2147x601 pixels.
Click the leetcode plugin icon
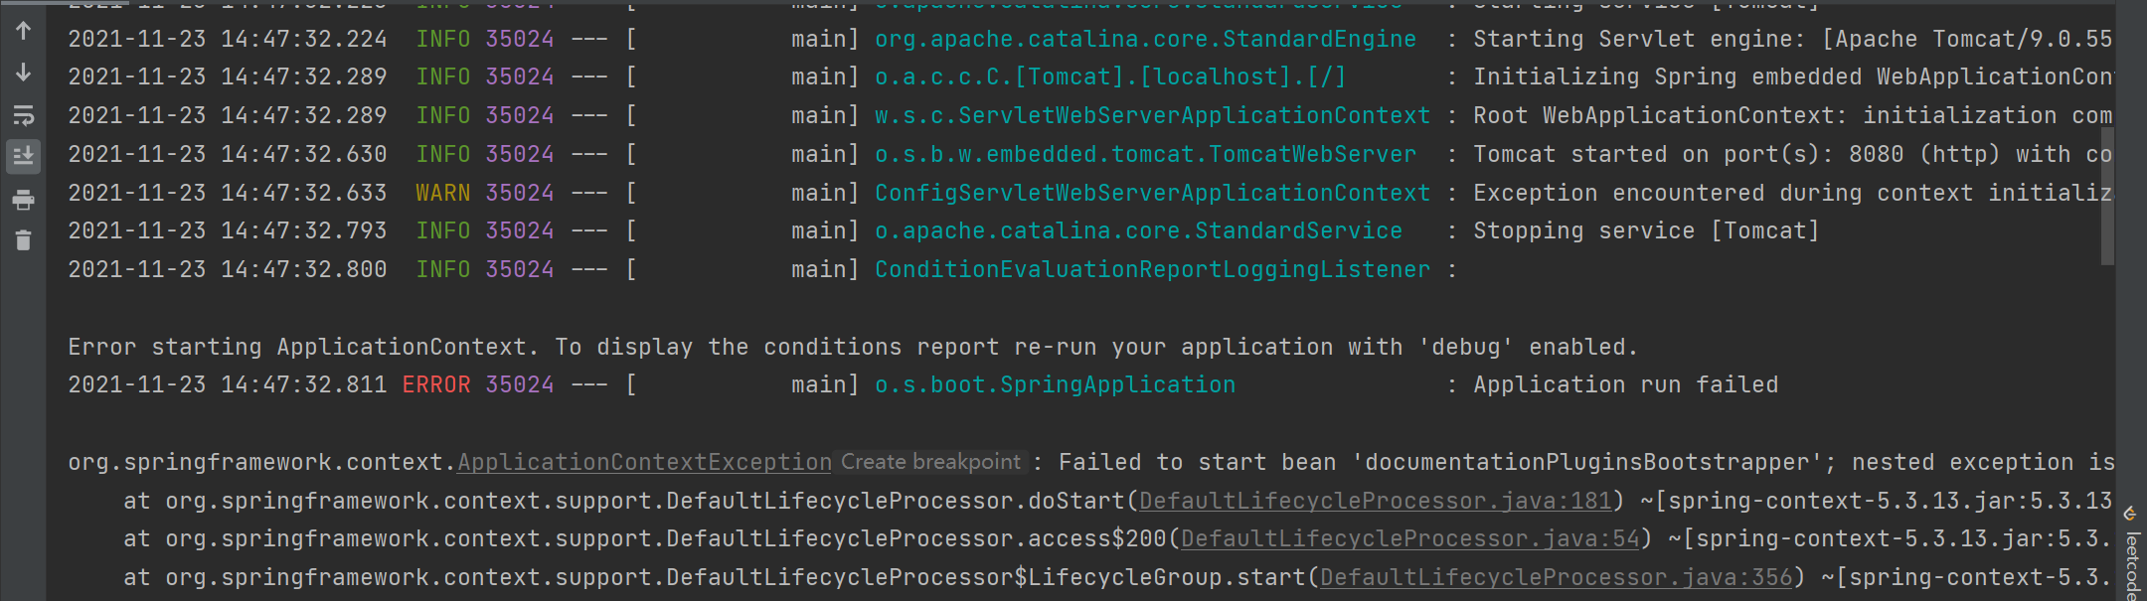click(x=2129, y=514)
